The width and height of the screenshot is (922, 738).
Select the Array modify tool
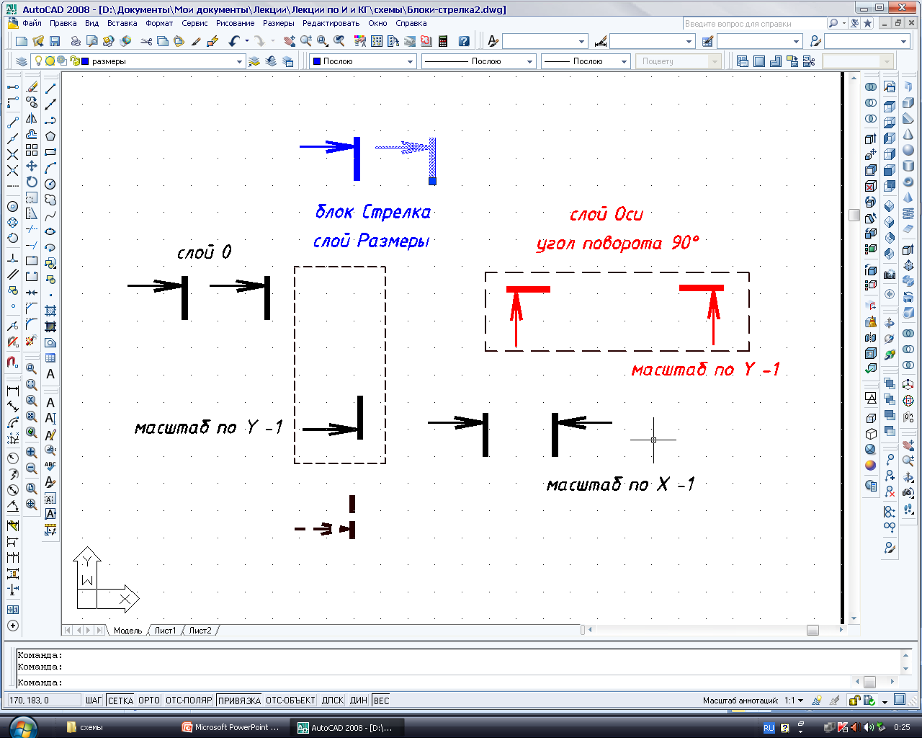pos(32,150)
